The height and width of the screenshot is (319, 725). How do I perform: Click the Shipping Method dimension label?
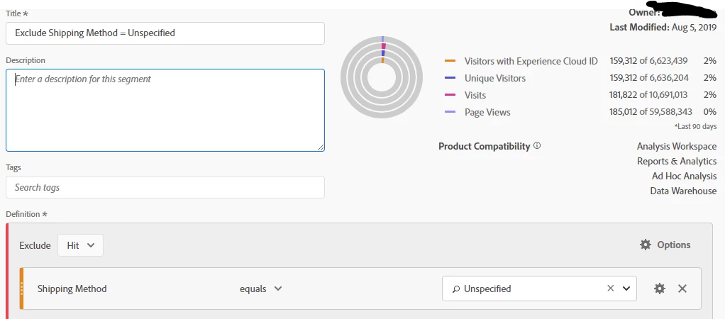[x=72, y=289]
